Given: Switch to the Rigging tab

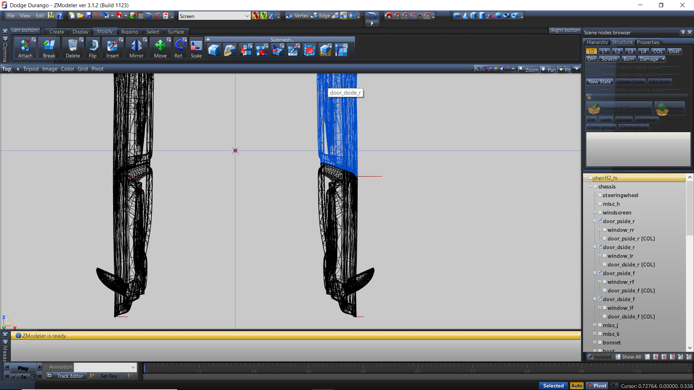Looking at the screenshot, I should pos(129,32).
